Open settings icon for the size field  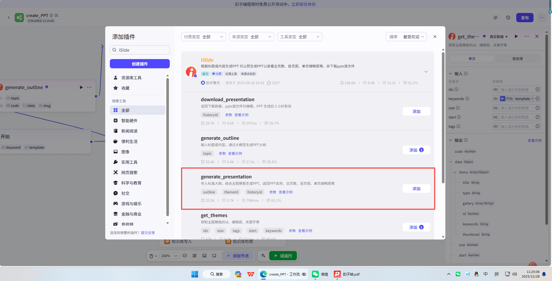pyautogui.click(x=538, y=108)
